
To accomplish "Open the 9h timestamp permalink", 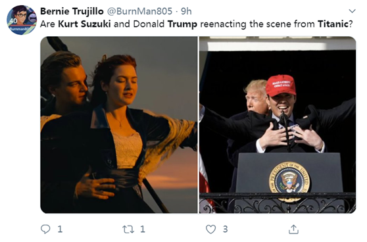I will [186, 11].
